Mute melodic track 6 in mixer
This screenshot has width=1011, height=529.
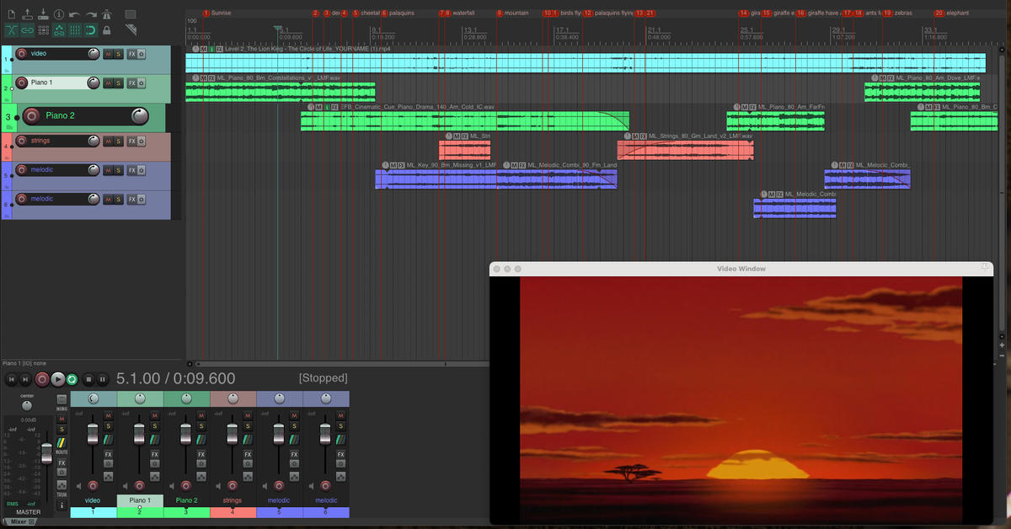(340, 416)
